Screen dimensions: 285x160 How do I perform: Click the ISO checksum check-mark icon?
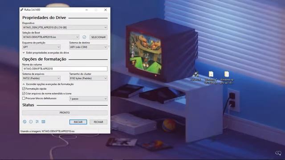(x=84, y=37)
